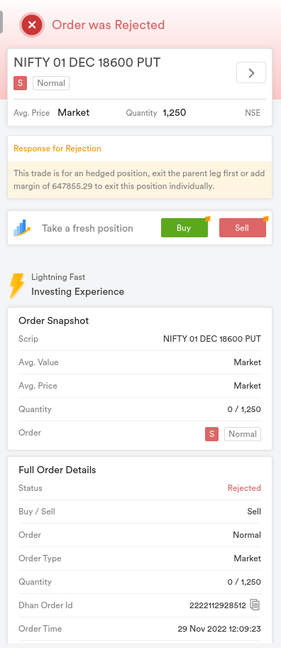Open order details with chevron arrow
This screenshot has width=281, height=648.
[251, 72]
